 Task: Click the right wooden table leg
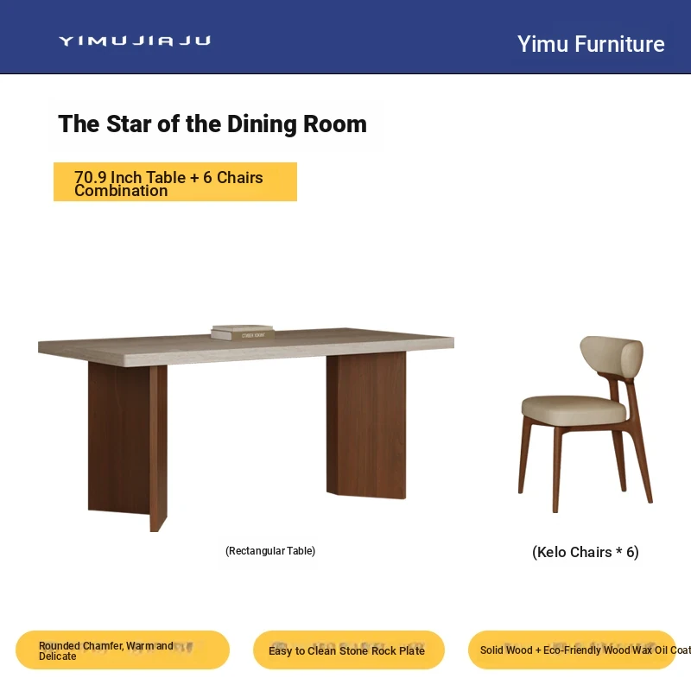(366, 425)
